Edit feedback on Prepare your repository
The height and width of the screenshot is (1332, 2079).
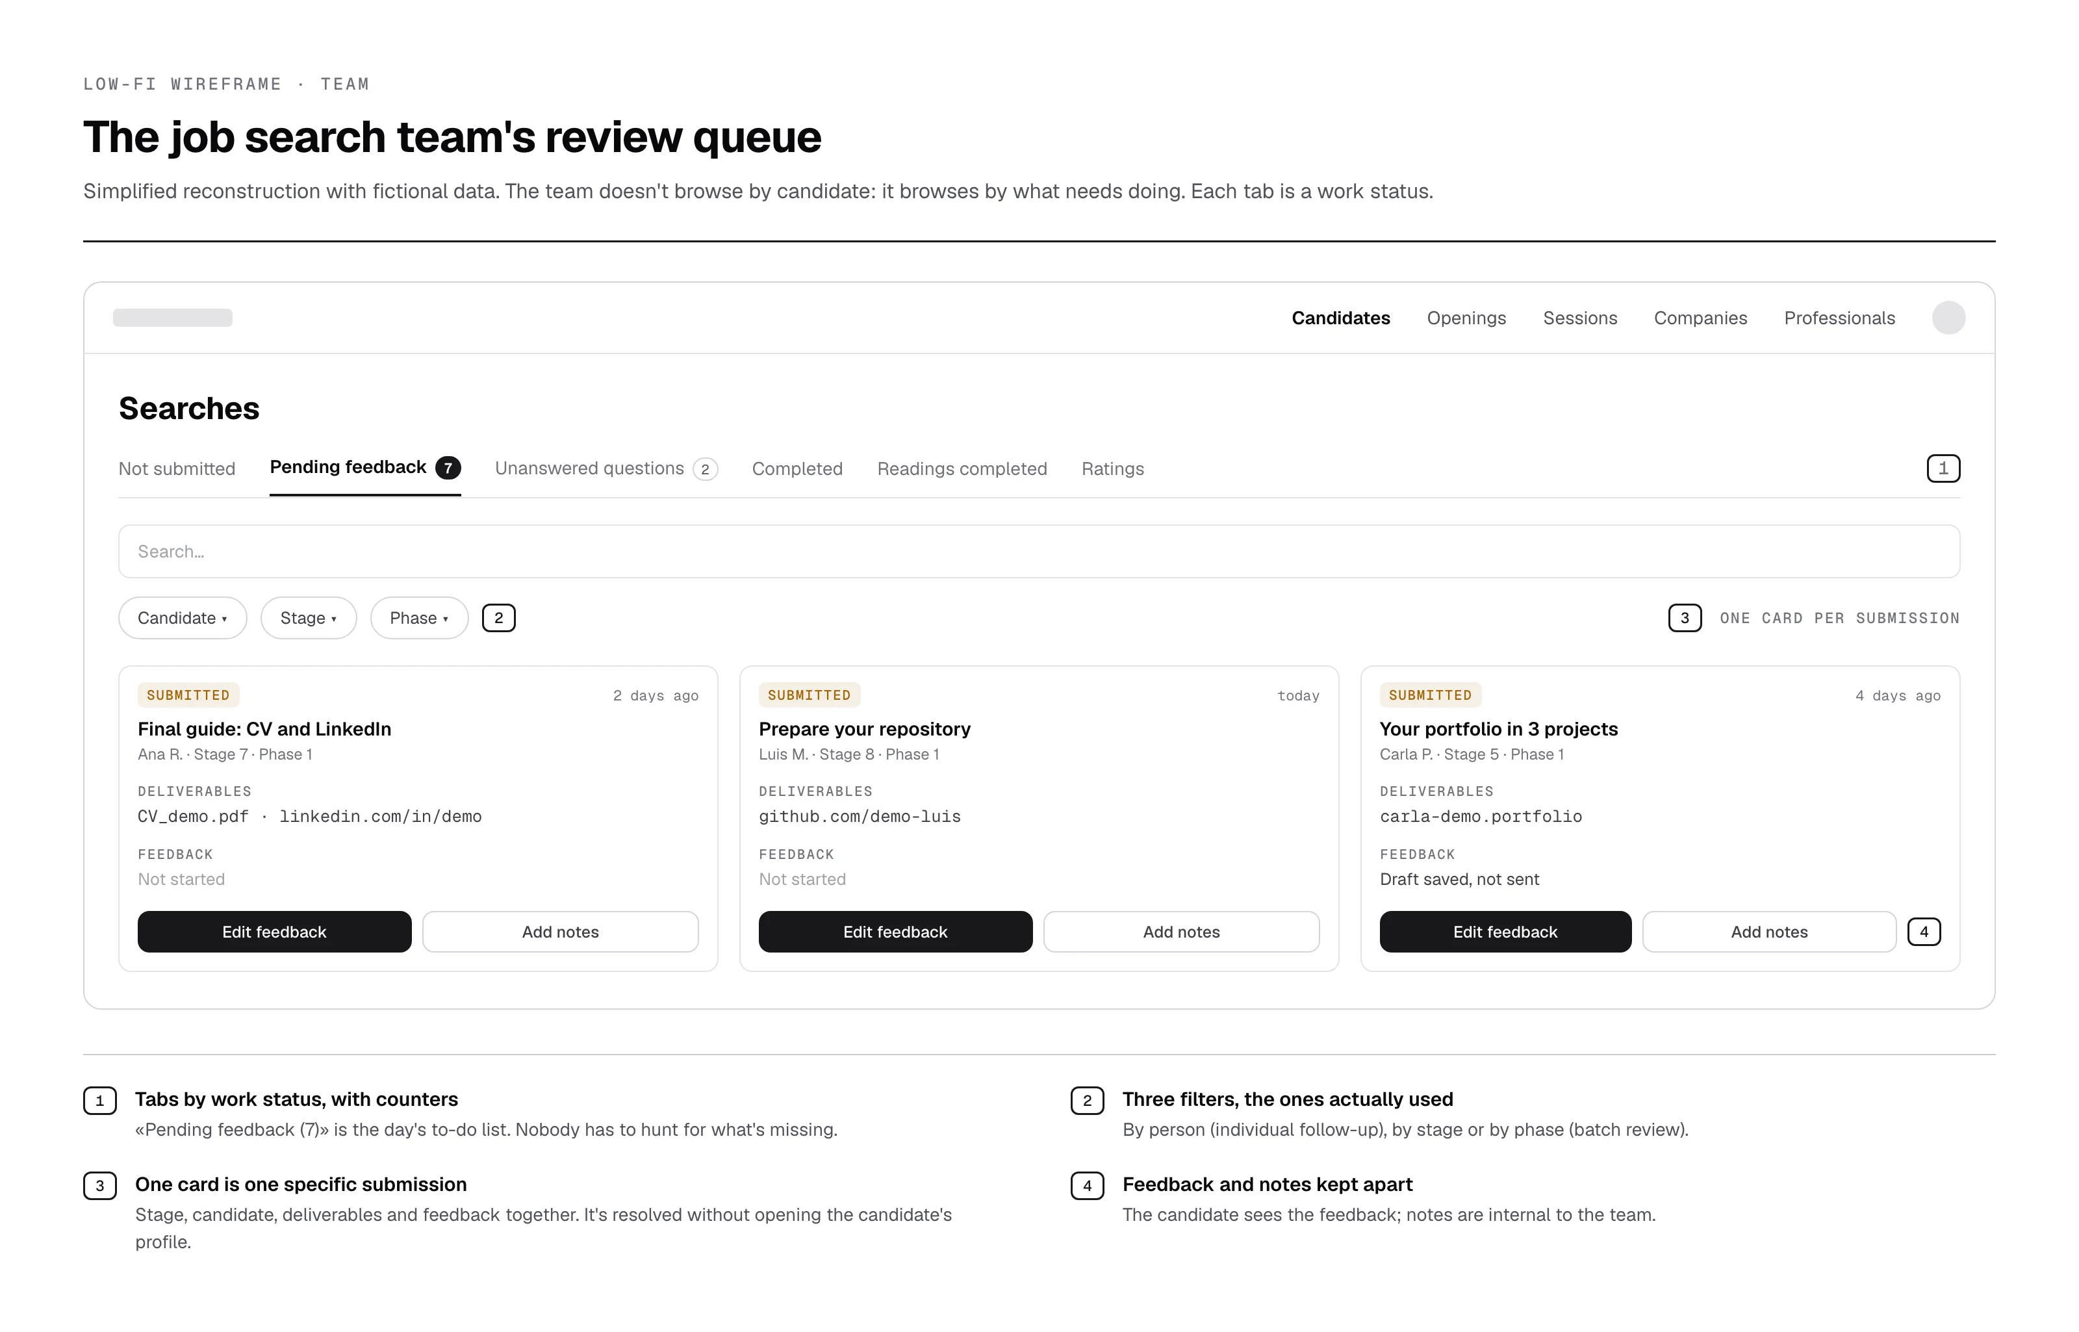pos(895,932)
